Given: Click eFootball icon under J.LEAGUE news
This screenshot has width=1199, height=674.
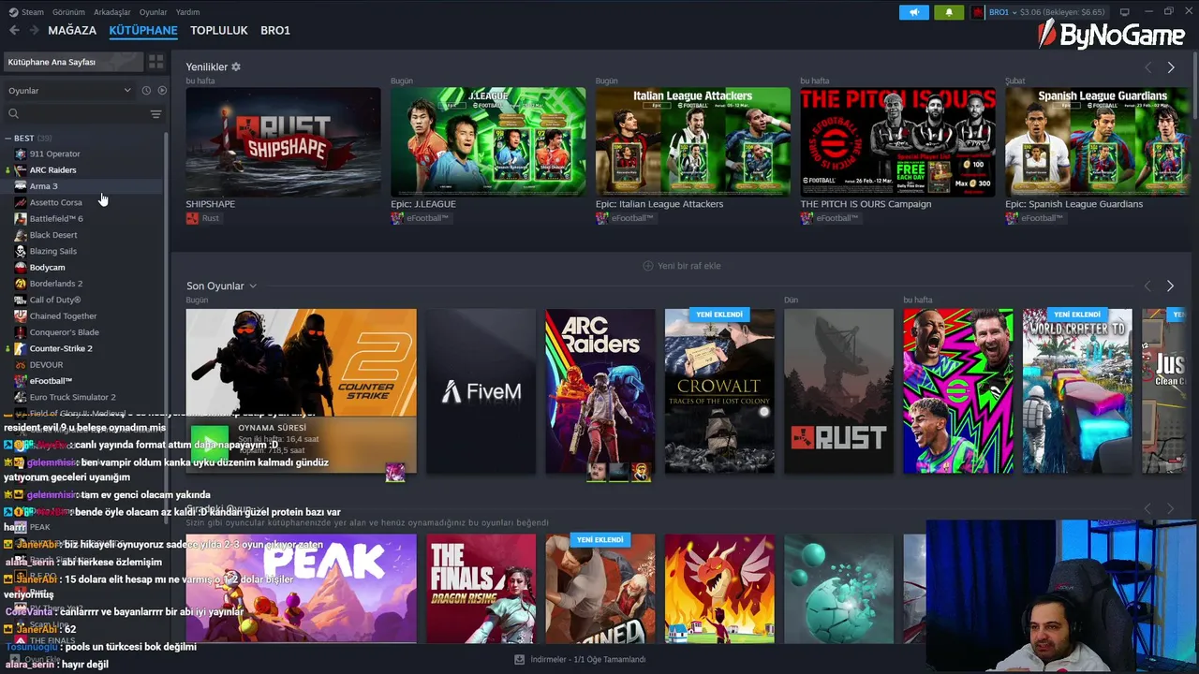Looking at the screenshot, I should tap(397, 218).
